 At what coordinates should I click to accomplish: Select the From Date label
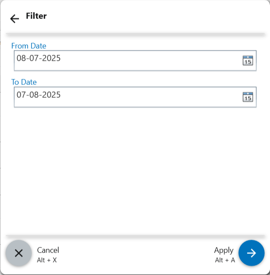pyautogui.click(x=28, y=46)
